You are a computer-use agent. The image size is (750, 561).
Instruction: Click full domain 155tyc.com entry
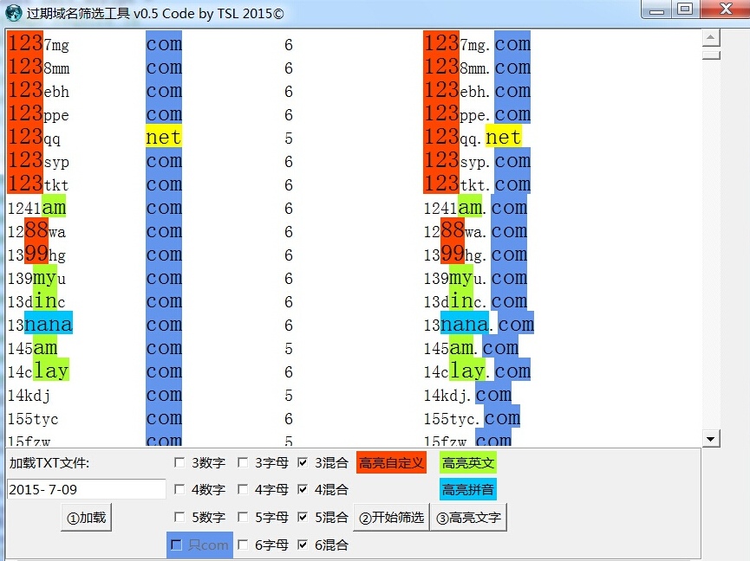tap(472, 419)
